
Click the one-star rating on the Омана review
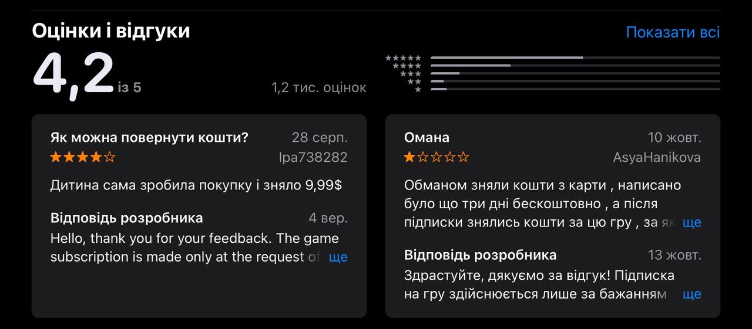pos(437,157)
